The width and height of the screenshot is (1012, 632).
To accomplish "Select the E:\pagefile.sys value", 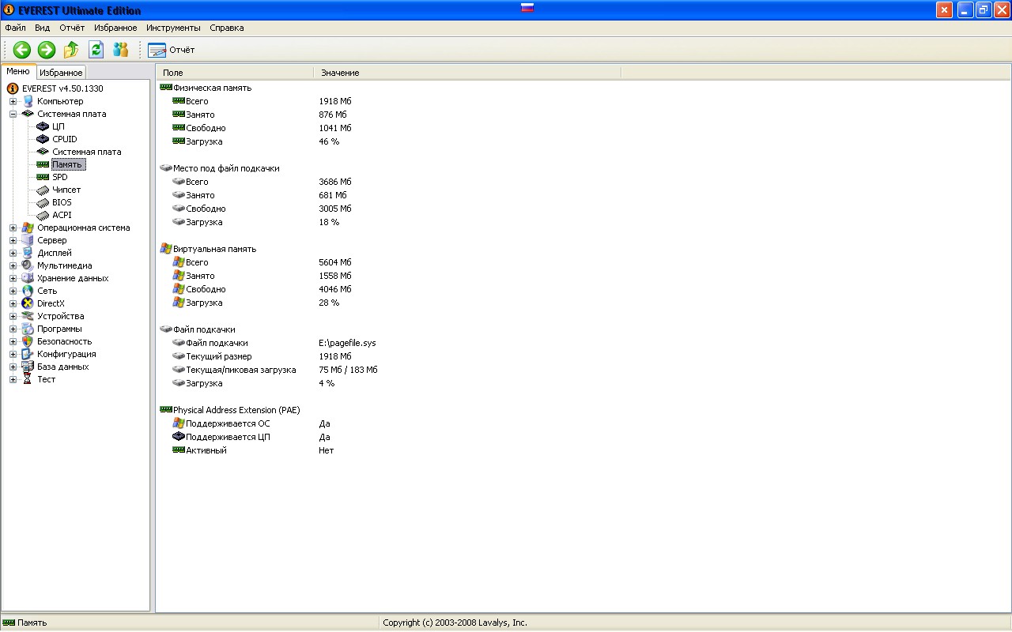I will tap(347, 343).
